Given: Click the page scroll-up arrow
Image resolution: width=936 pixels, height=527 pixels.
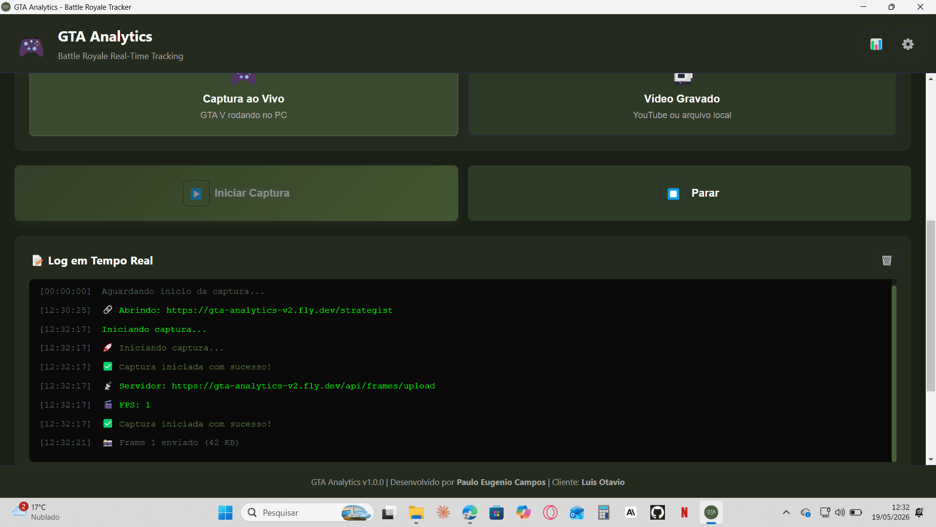Looking at the screenshot, I should tap(931, 79).
